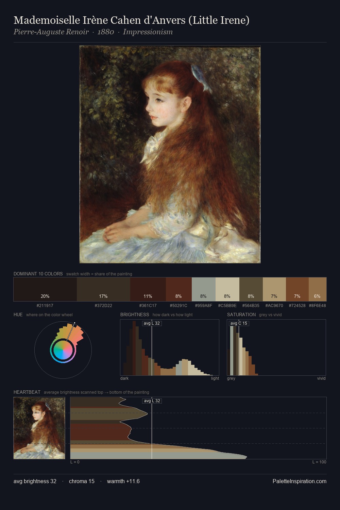
Task: Pick the rust #724528 swatch
Action: 297,289
